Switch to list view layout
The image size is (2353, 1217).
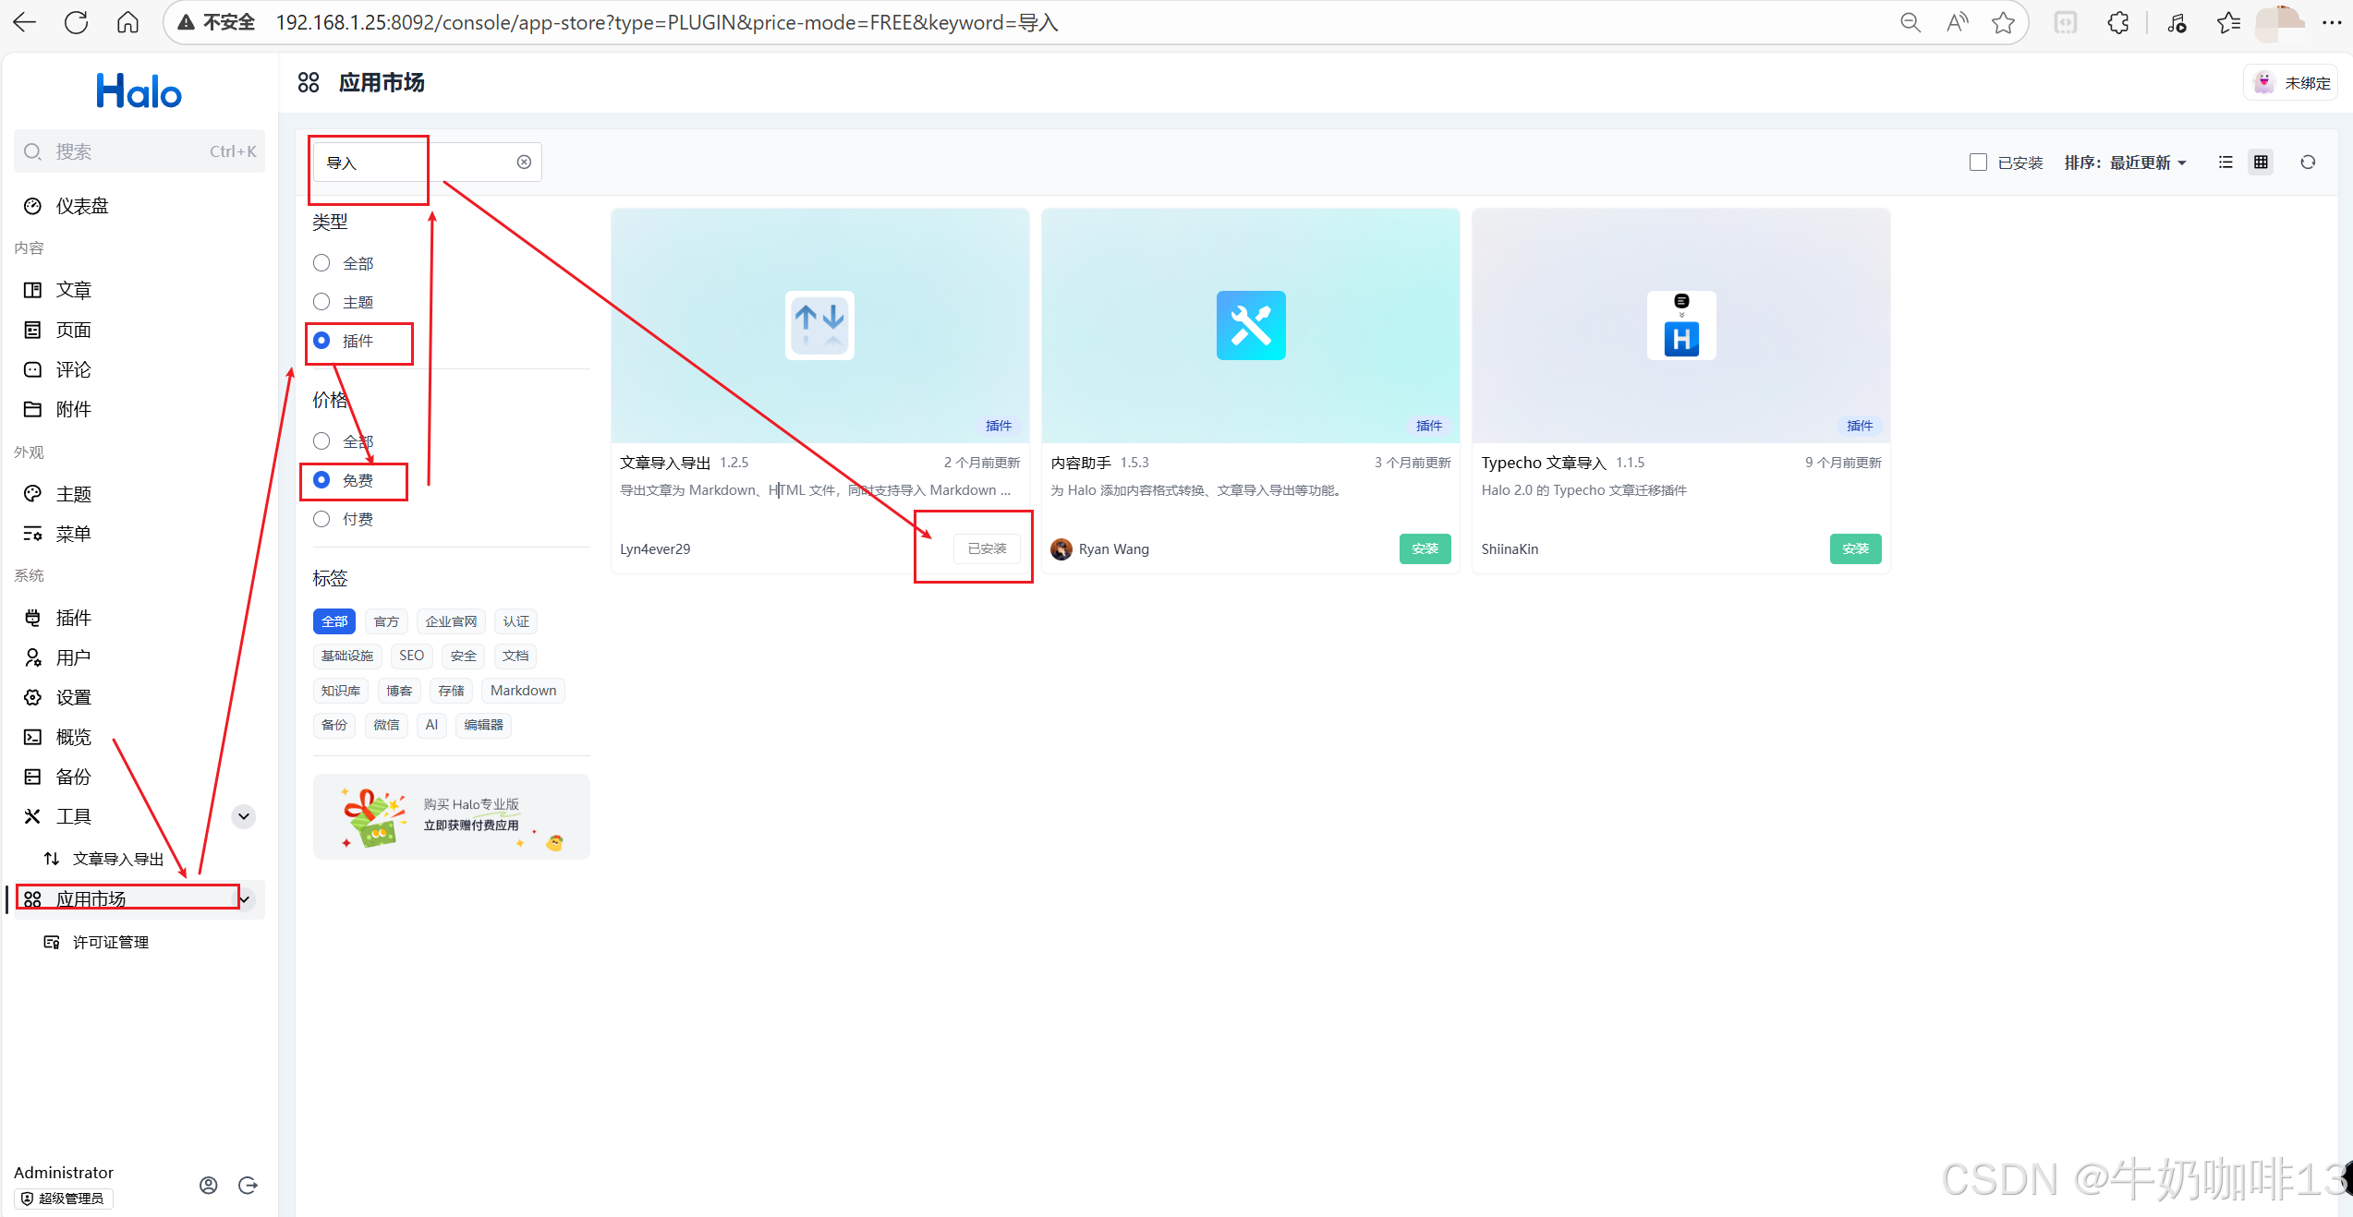2226,163
